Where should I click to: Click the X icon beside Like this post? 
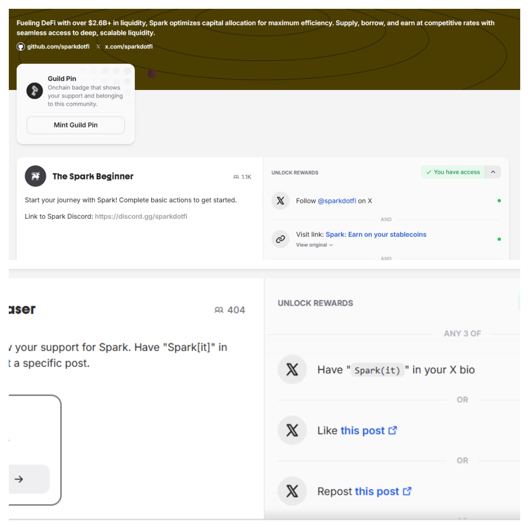pyautogui.click(x=292, y=430)
